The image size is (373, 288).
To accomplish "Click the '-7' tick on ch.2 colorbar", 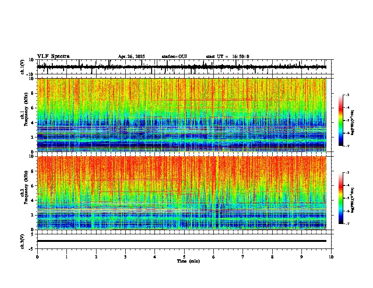I will 347,224.
